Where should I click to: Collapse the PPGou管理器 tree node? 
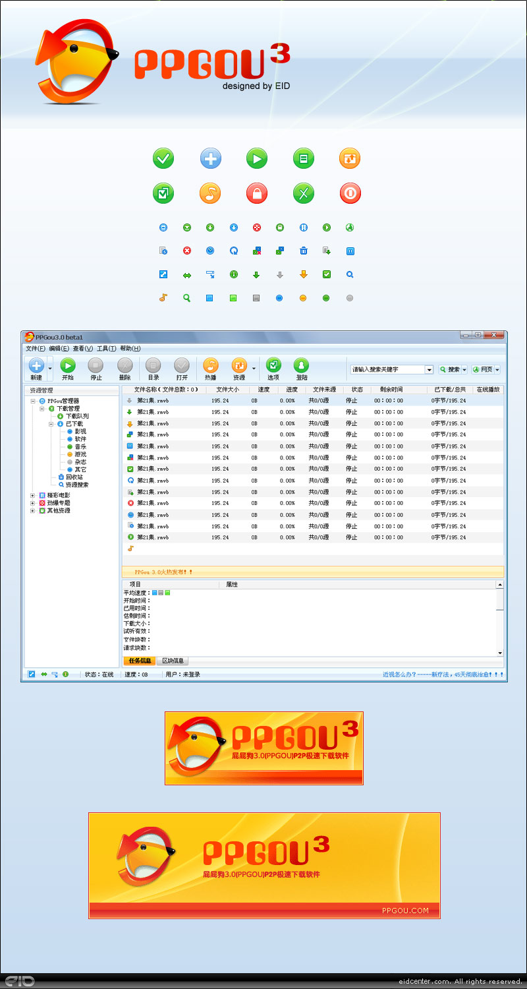coord(33,401)
